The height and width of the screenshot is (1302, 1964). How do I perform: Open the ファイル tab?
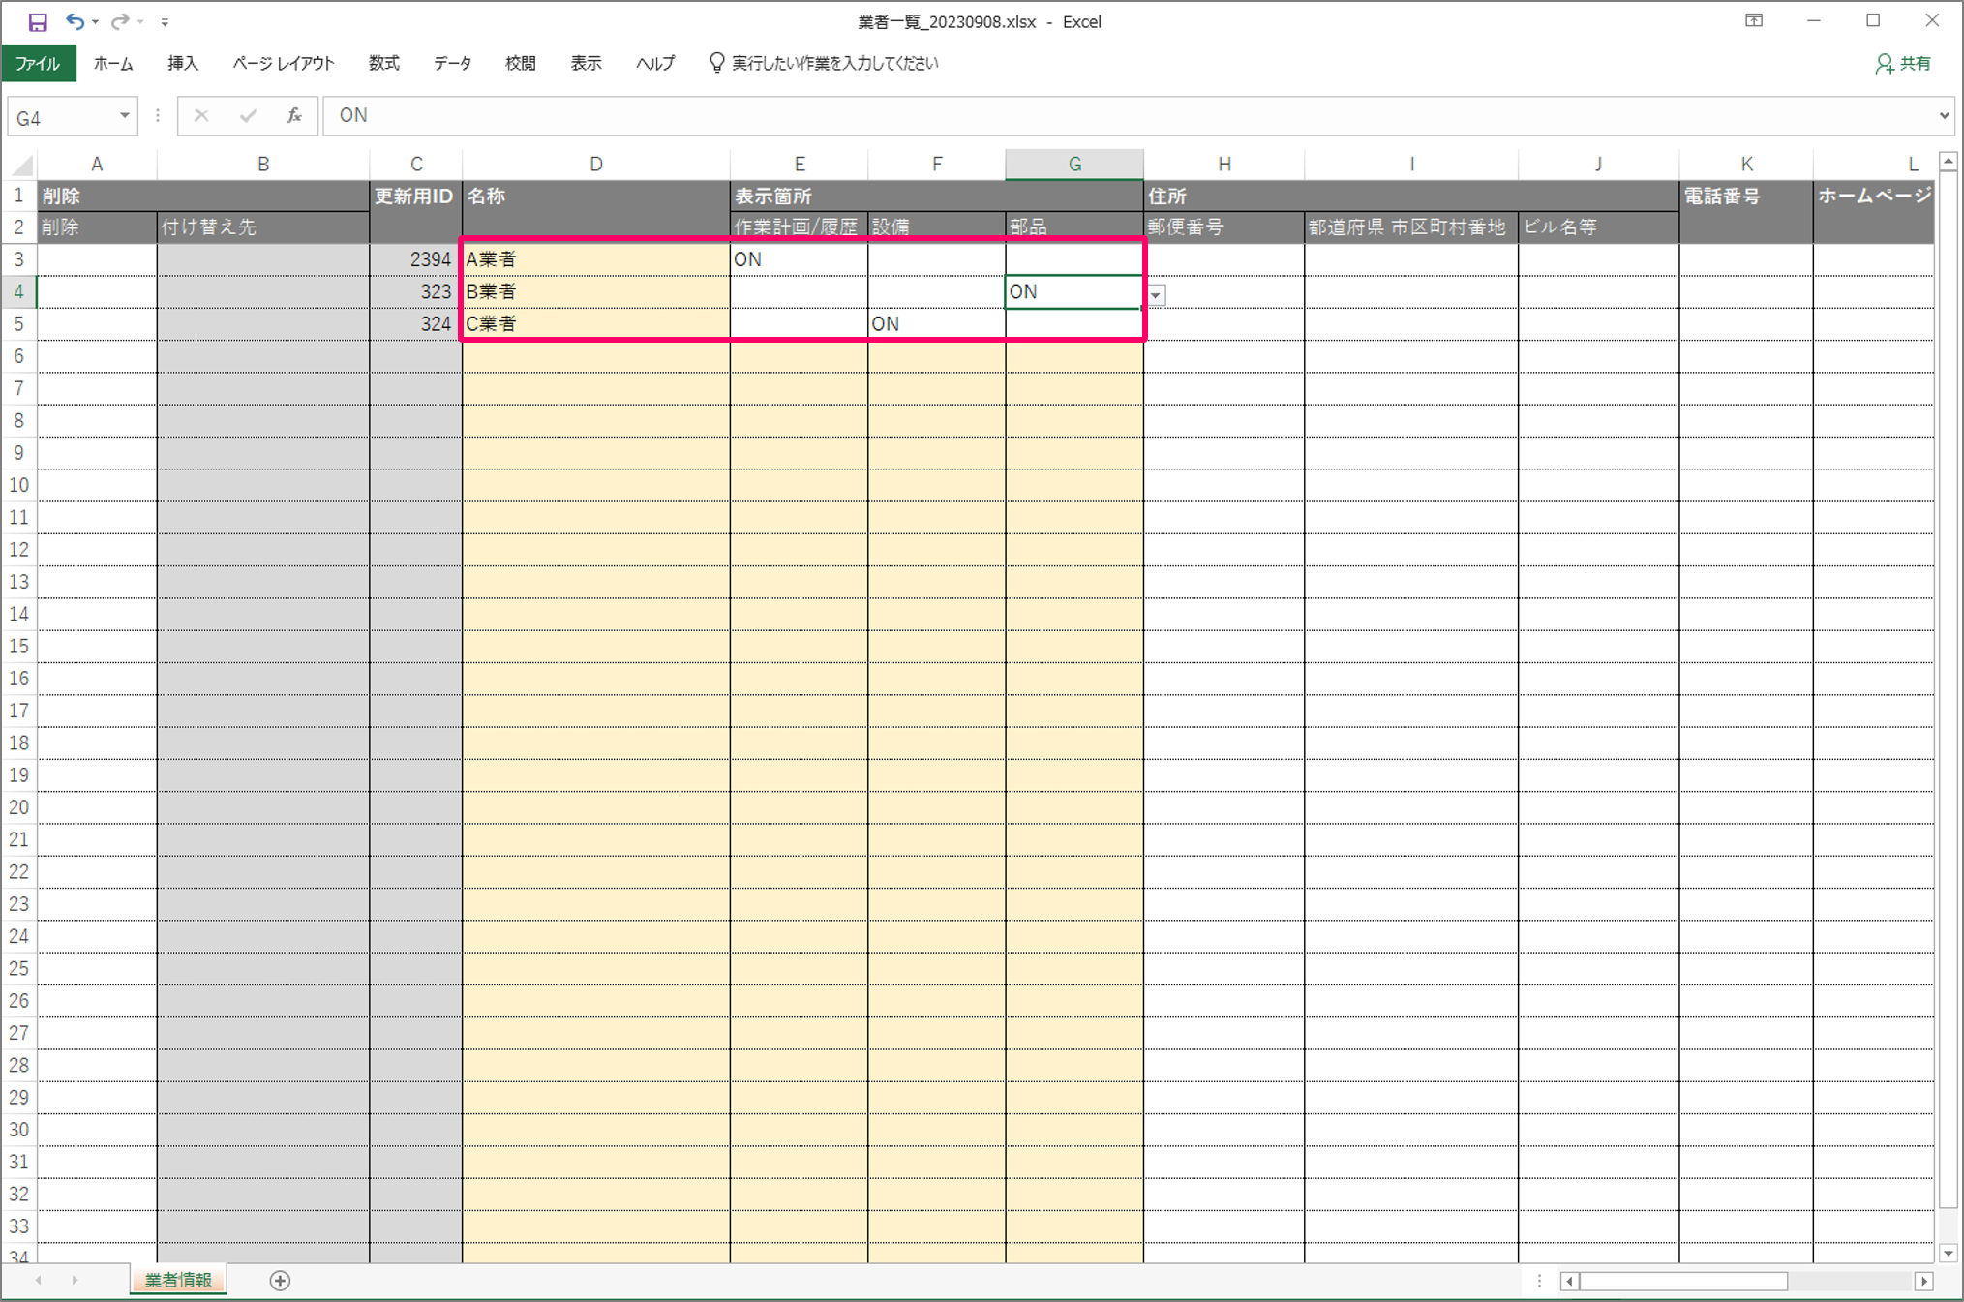point(38,63)
